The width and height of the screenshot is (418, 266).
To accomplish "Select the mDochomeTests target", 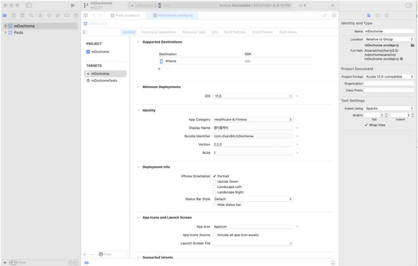I will coord(105,81).
